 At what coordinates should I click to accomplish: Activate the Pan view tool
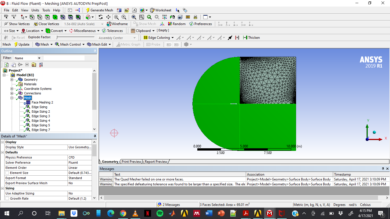tap(108, 17)
